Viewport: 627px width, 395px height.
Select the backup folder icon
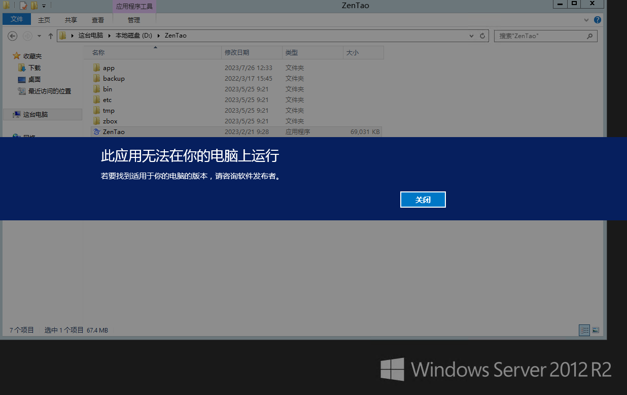[97, 78]
